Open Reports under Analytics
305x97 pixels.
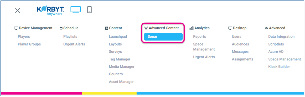[x=200, y=37]
